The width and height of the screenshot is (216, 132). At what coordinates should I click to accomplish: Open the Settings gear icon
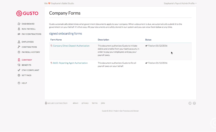pyautogui.click(x=19, y=75)
